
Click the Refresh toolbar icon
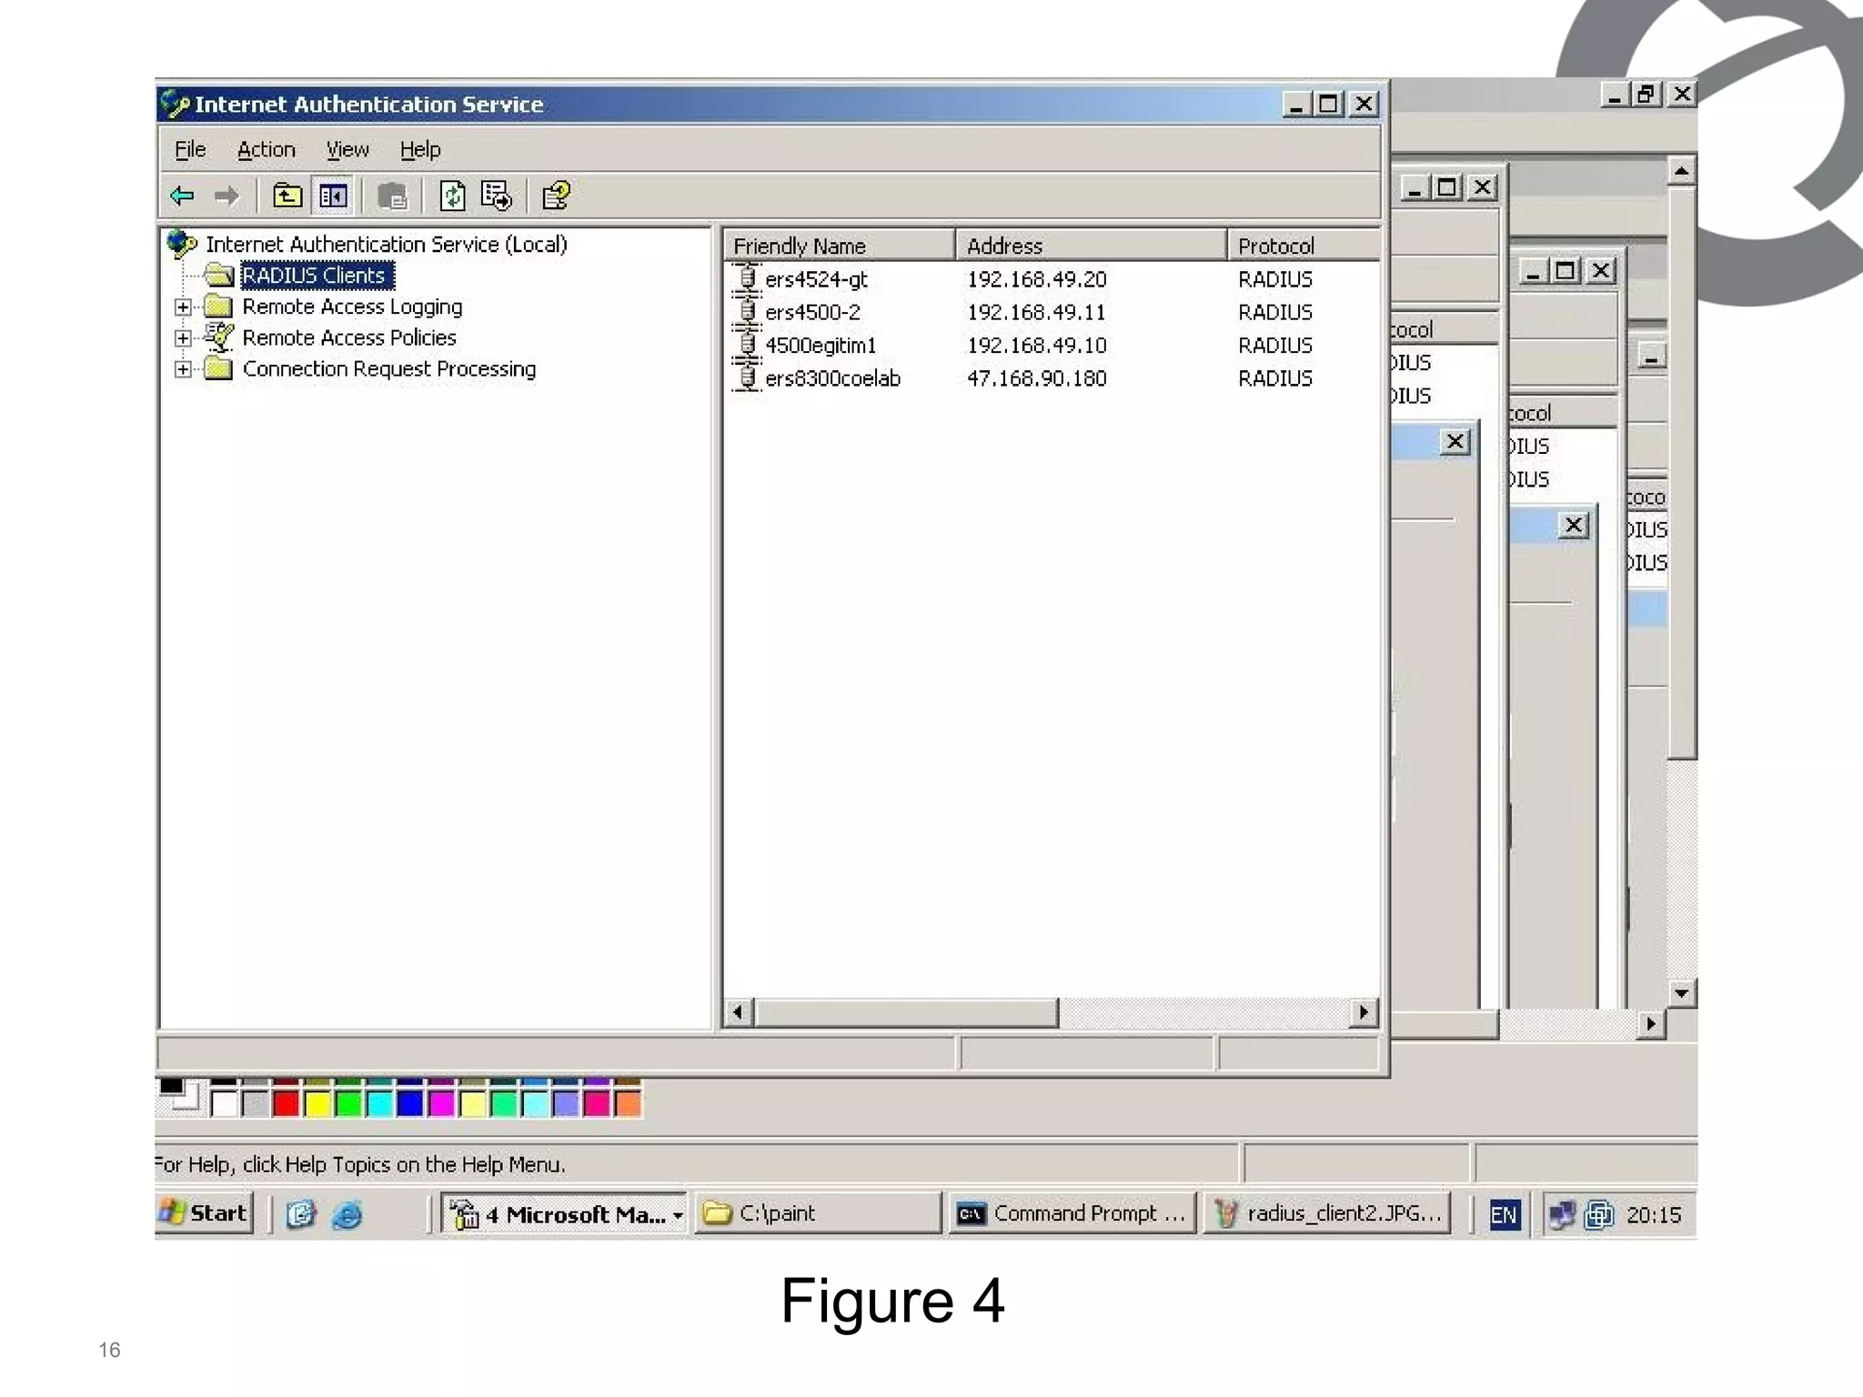tap(452, 196)
